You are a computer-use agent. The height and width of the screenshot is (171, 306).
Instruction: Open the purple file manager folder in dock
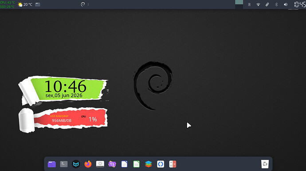pos(52,164)
